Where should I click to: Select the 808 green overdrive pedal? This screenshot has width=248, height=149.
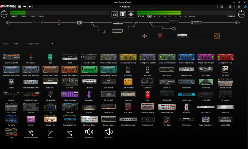click(x=50, y=57)
